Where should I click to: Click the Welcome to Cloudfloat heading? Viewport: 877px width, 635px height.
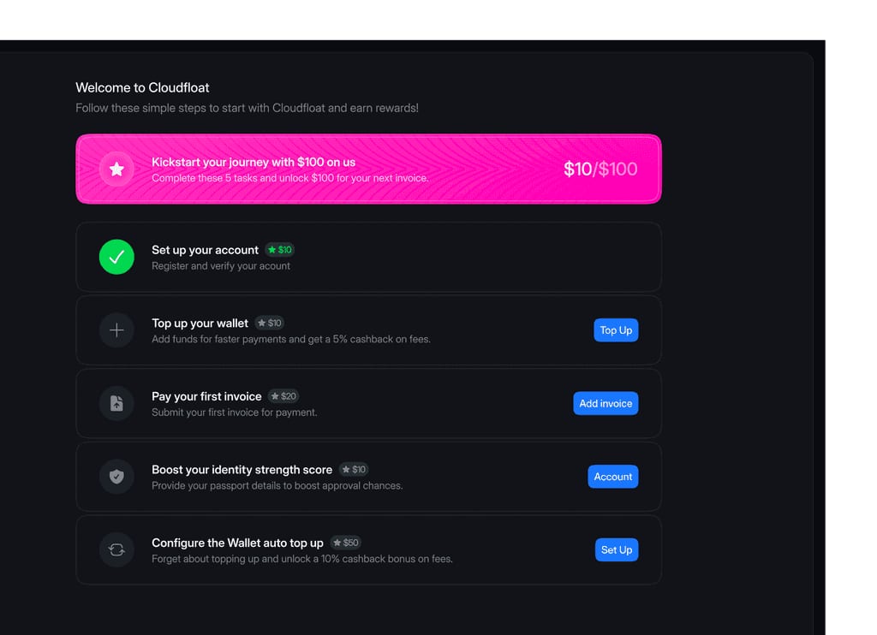142,88
